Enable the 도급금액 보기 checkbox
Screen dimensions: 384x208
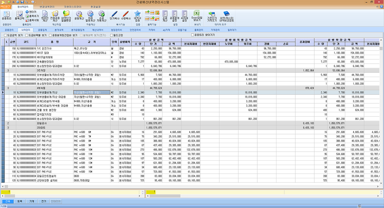click(5, 35)
